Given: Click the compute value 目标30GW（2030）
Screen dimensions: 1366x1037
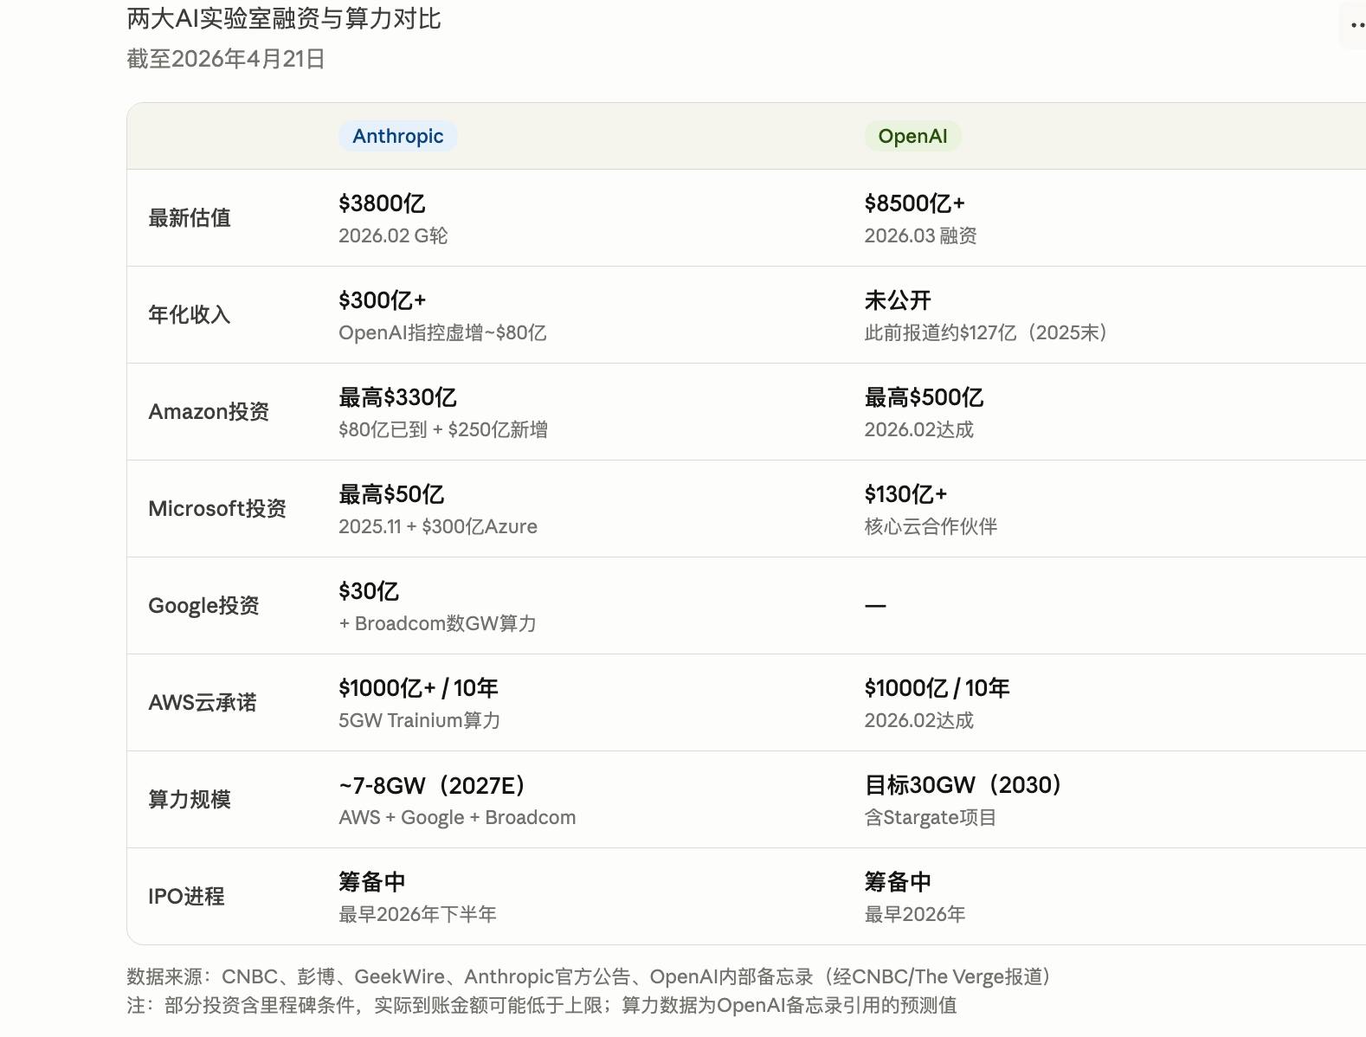Looking at the screenshot, I should 963,785.
